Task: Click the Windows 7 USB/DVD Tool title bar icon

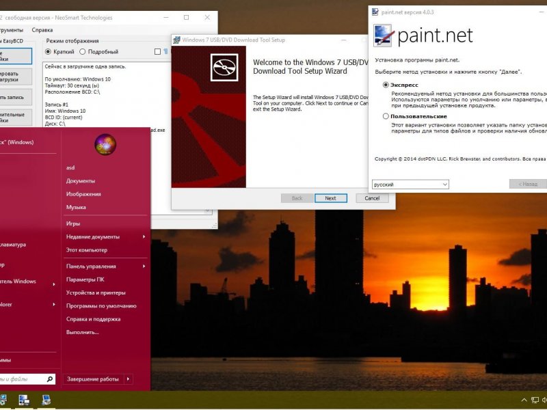Action: [x=177, y=40]
